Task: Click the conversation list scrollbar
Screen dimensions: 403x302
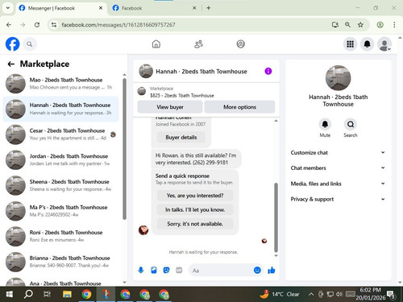Action: (x=124, y=149)
